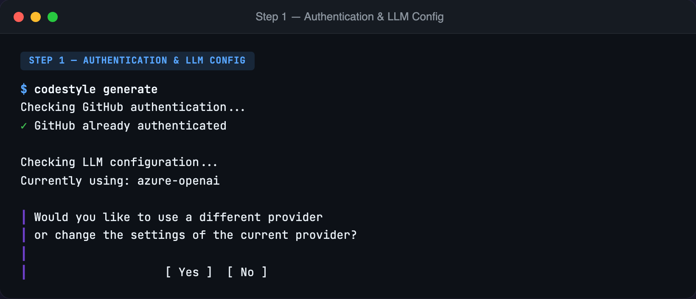This screenshot has height=299, width=696.
Task: Select the codestyle generate command text
Action: (95, 89)
